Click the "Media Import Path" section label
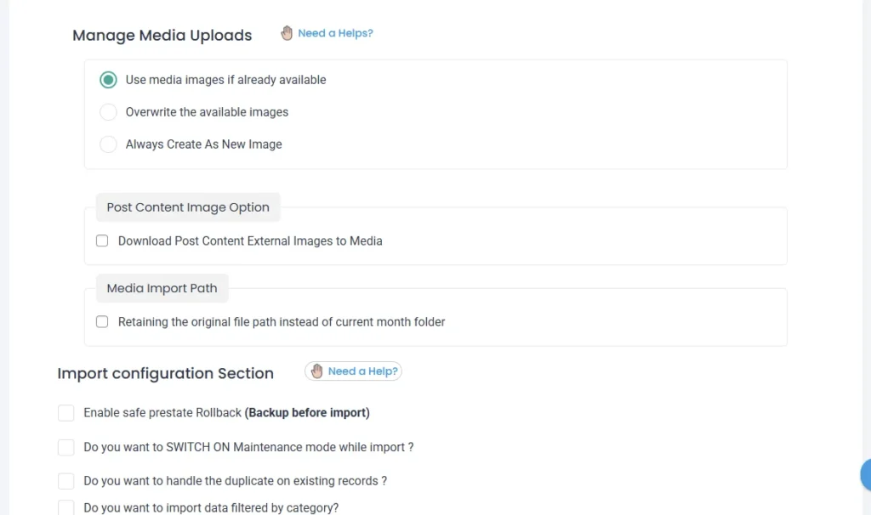The height and width of the screenshot is (515, 871). point(162,288)
